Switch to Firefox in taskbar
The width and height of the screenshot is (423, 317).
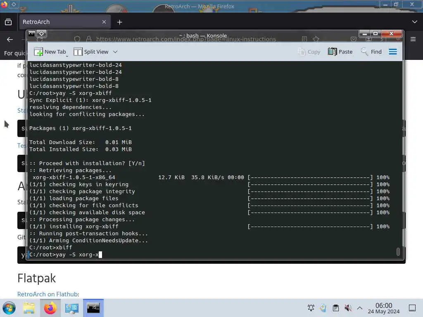(50, 308)
